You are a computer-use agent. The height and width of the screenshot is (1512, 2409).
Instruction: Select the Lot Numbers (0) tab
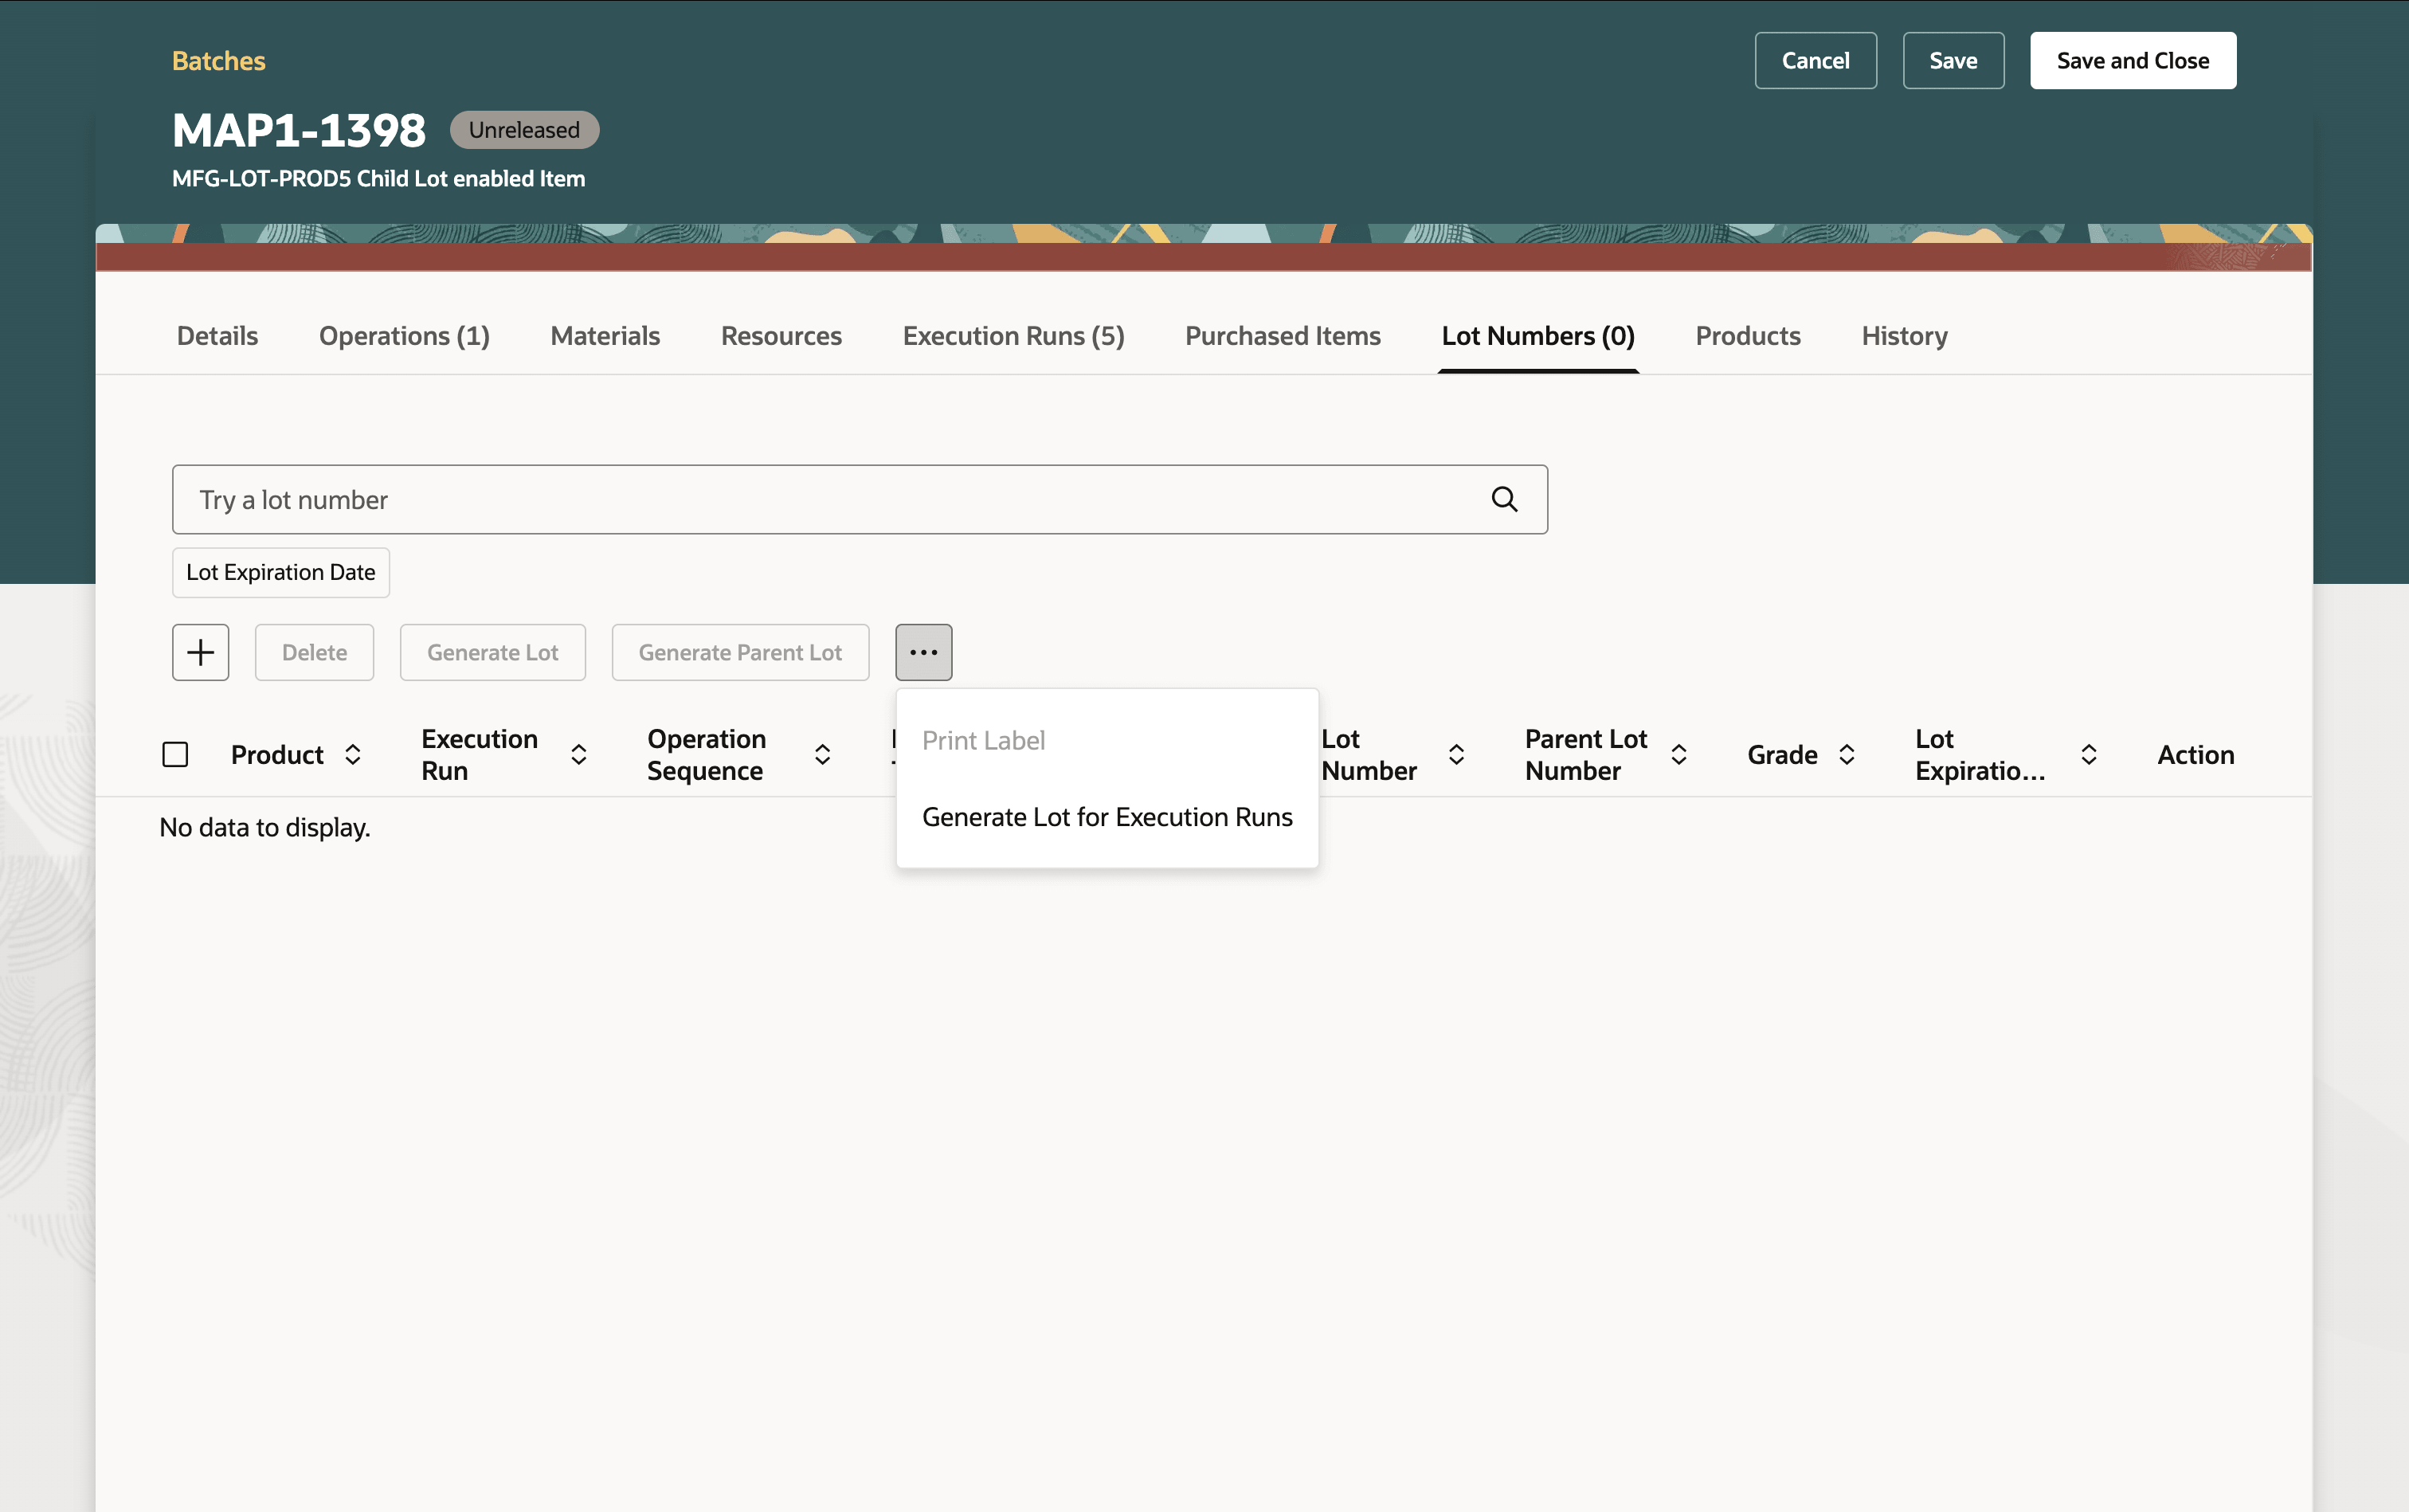[1538, 336]
